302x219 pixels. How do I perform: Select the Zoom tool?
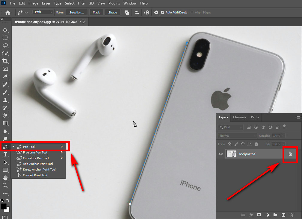pos(5,186)
